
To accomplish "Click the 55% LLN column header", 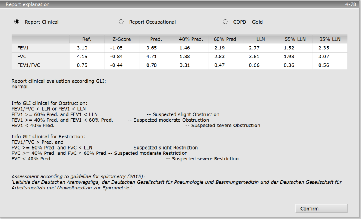I will [295, 39].
